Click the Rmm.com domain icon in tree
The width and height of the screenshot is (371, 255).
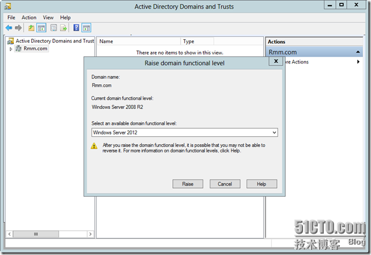18,48
